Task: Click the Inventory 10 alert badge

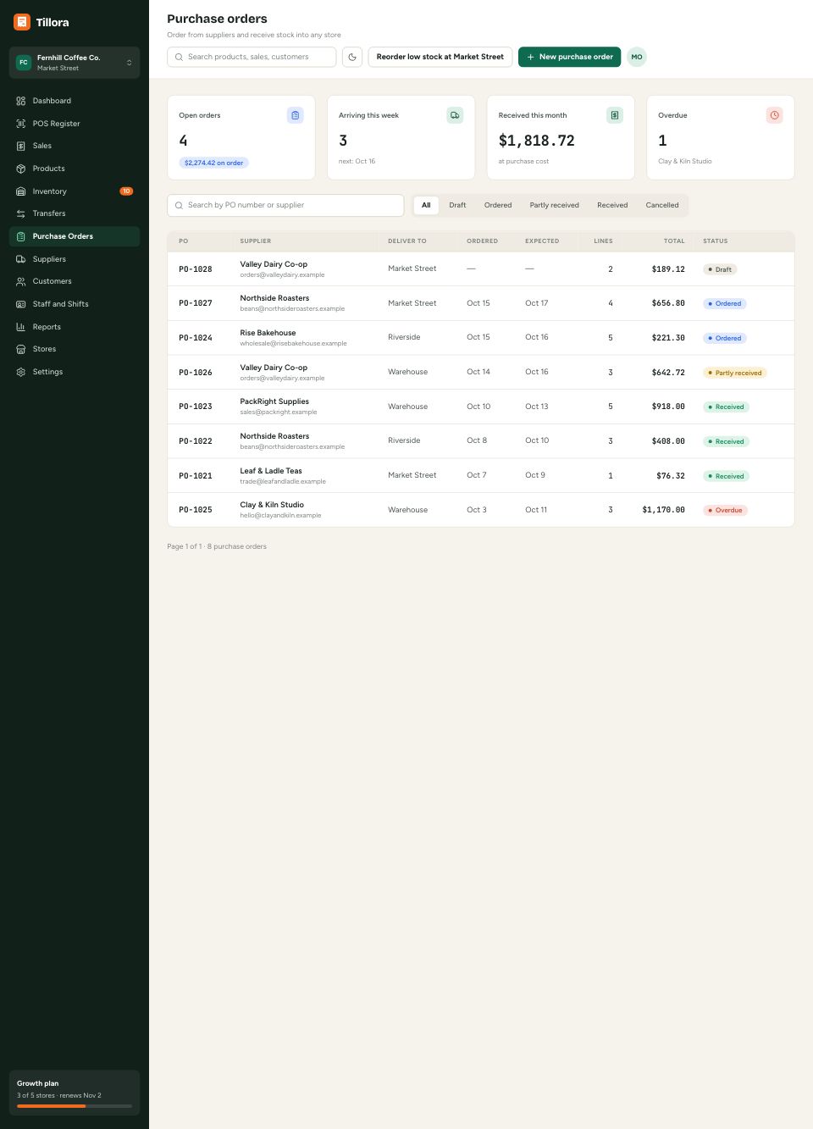Action: 126,191
